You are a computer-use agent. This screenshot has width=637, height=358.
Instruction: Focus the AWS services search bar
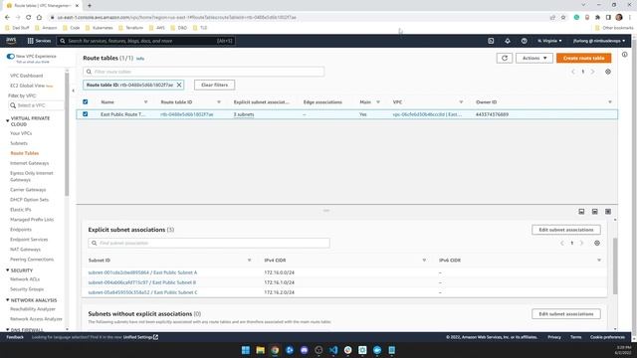click(x=146, y=41)
